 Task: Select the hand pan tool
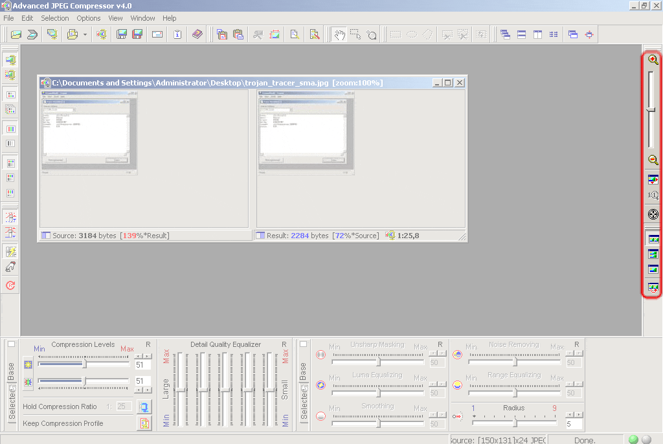339,35
